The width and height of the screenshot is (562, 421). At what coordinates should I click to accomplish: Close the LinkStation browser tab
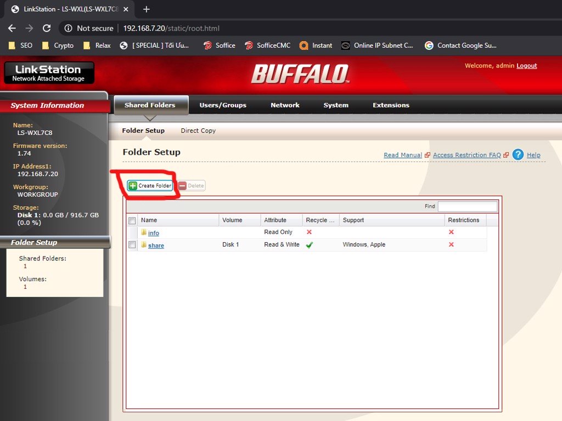point(126,9)
